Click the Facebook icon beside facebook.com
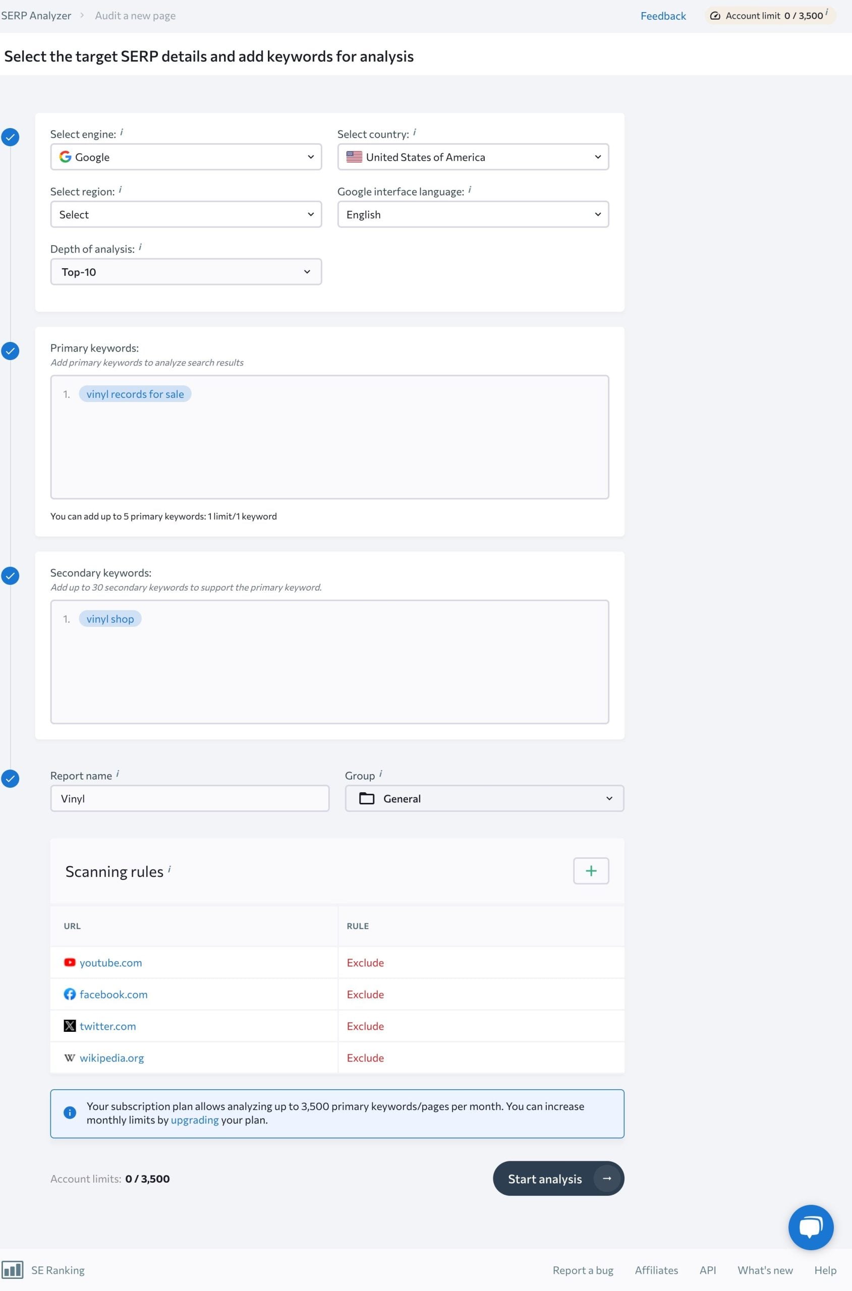Image resolution: width=852 pixels, height=1291 pixels. pyautogui.click(x=70, y=994)
